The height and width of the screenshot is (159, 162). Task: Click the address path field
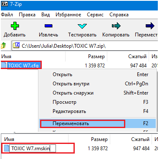[85, 46]
